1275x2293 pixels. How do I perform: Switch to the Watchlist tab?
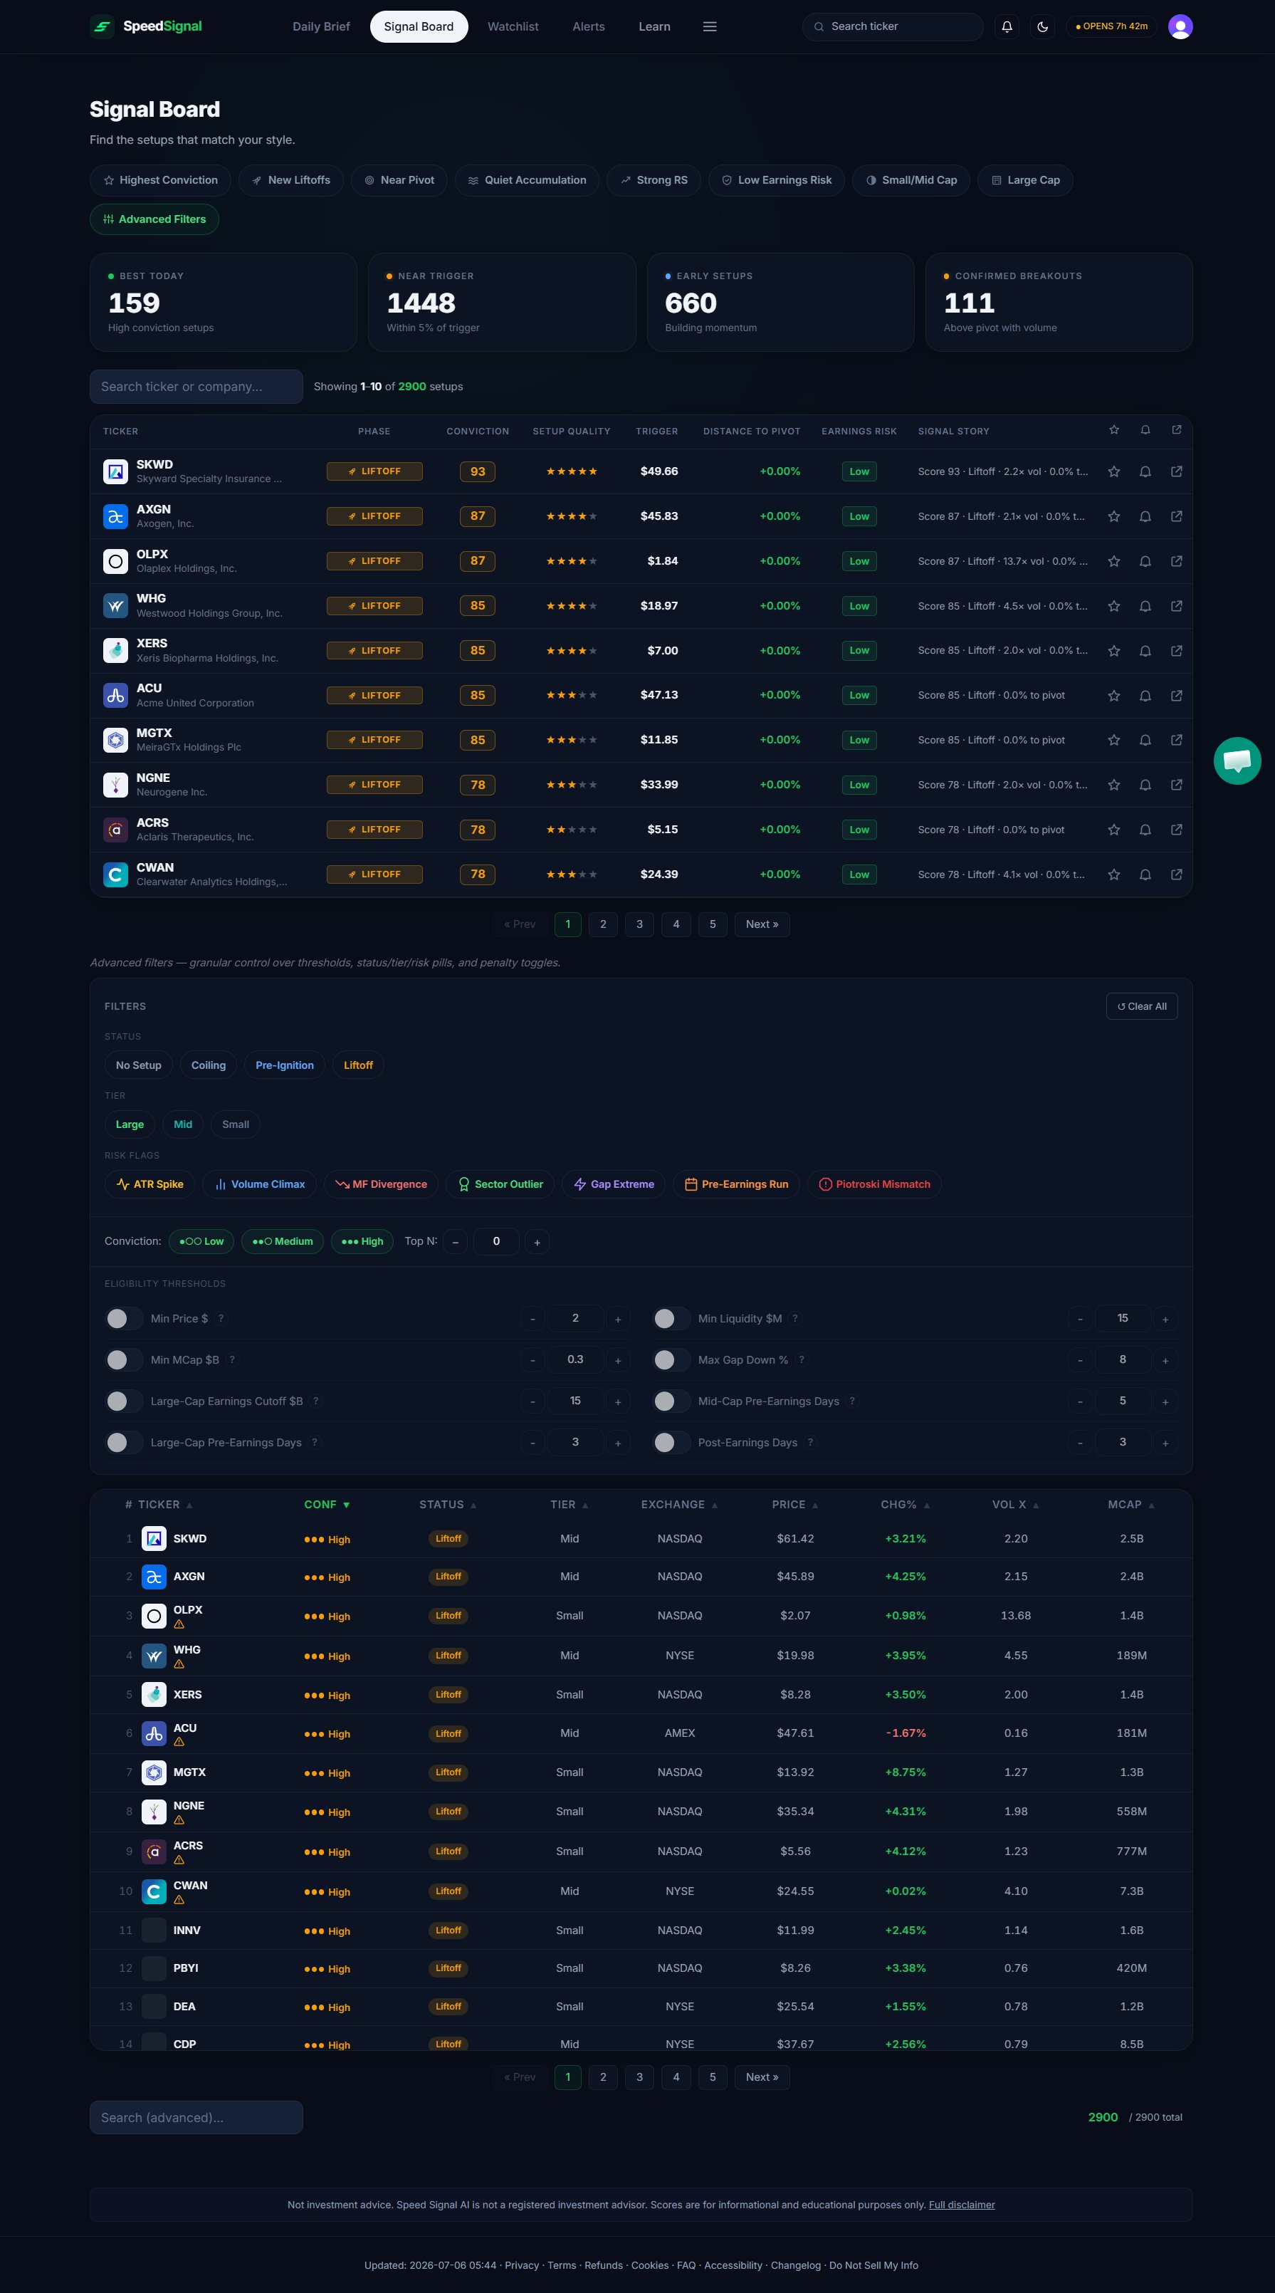[x=513, y=27]
